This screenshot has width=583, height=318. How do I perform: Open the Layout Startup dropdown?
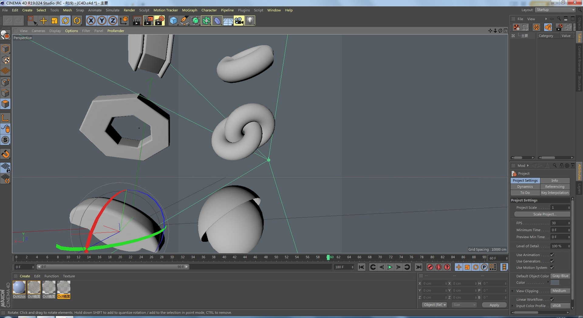[555, 10]
